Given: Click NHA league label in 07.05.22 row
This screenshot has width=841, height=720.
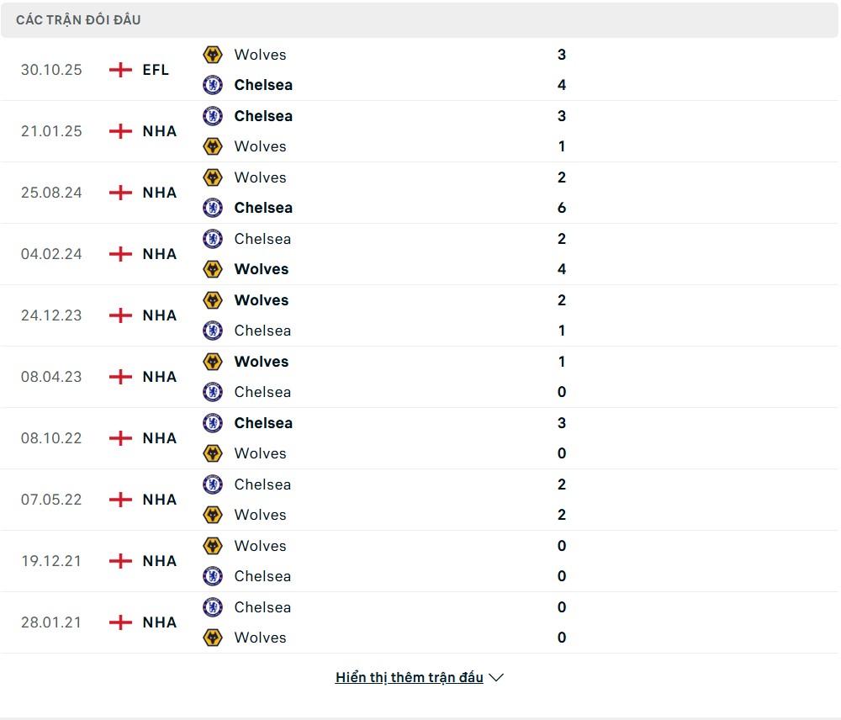Looking at the screenshot, I should pyautogui.click(x=160, y=500).
